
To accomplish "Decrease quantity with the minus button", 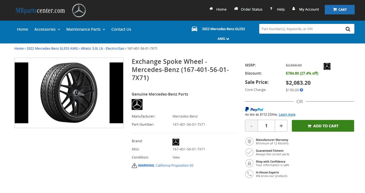I will point(251,126).
